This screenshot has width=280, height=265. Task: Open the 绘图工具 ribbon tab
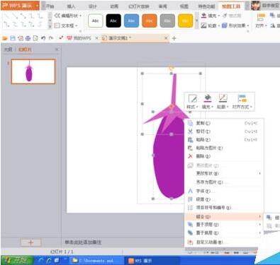click(231, 6)
